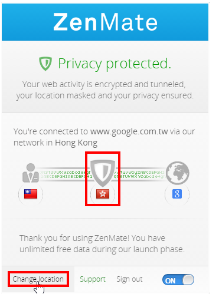Screen dimensions: 219x294
Task: Click the Privacy protected heading
Action: click(x=115, y=64)
